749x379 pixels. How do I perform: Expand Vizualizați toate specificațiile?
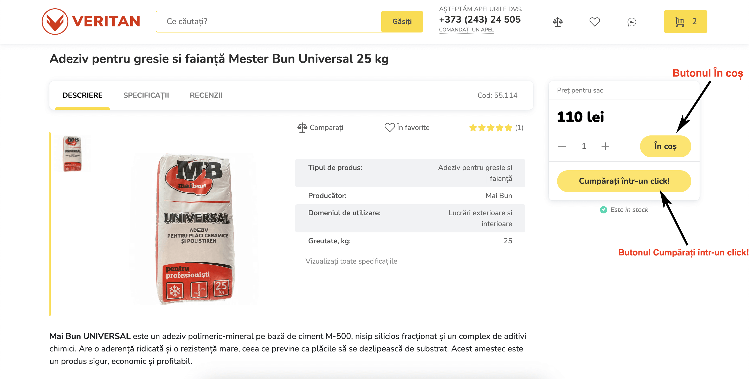tap(351, 261)
